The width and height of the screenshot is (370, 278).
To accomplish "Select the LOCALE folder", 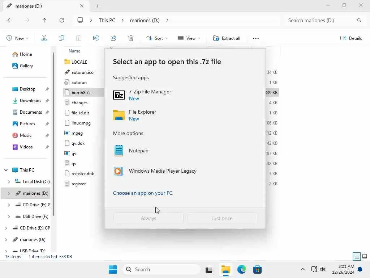I will [79, 62].
